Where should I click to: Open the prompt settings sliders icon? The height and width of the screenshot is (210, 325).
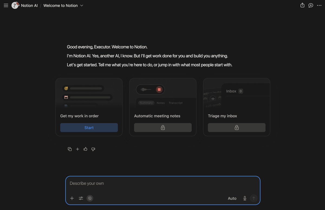tap(81, 198)
